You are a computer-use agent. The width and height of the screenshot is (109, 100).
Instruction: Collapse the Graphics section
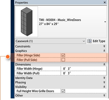104,51
